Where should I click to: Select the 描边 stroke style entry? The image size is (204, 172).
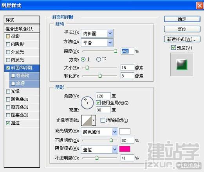[22, 123]
